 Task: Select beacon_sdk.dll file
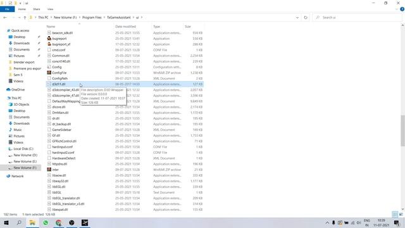pos(62,33)
